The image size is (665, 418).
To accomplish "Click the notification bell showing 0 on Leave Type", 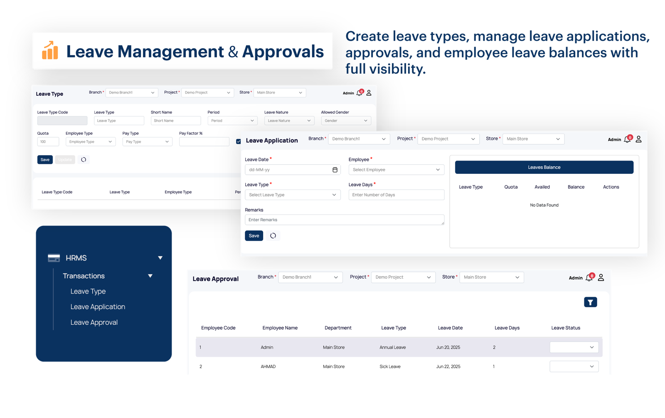I will click(359, 92).
